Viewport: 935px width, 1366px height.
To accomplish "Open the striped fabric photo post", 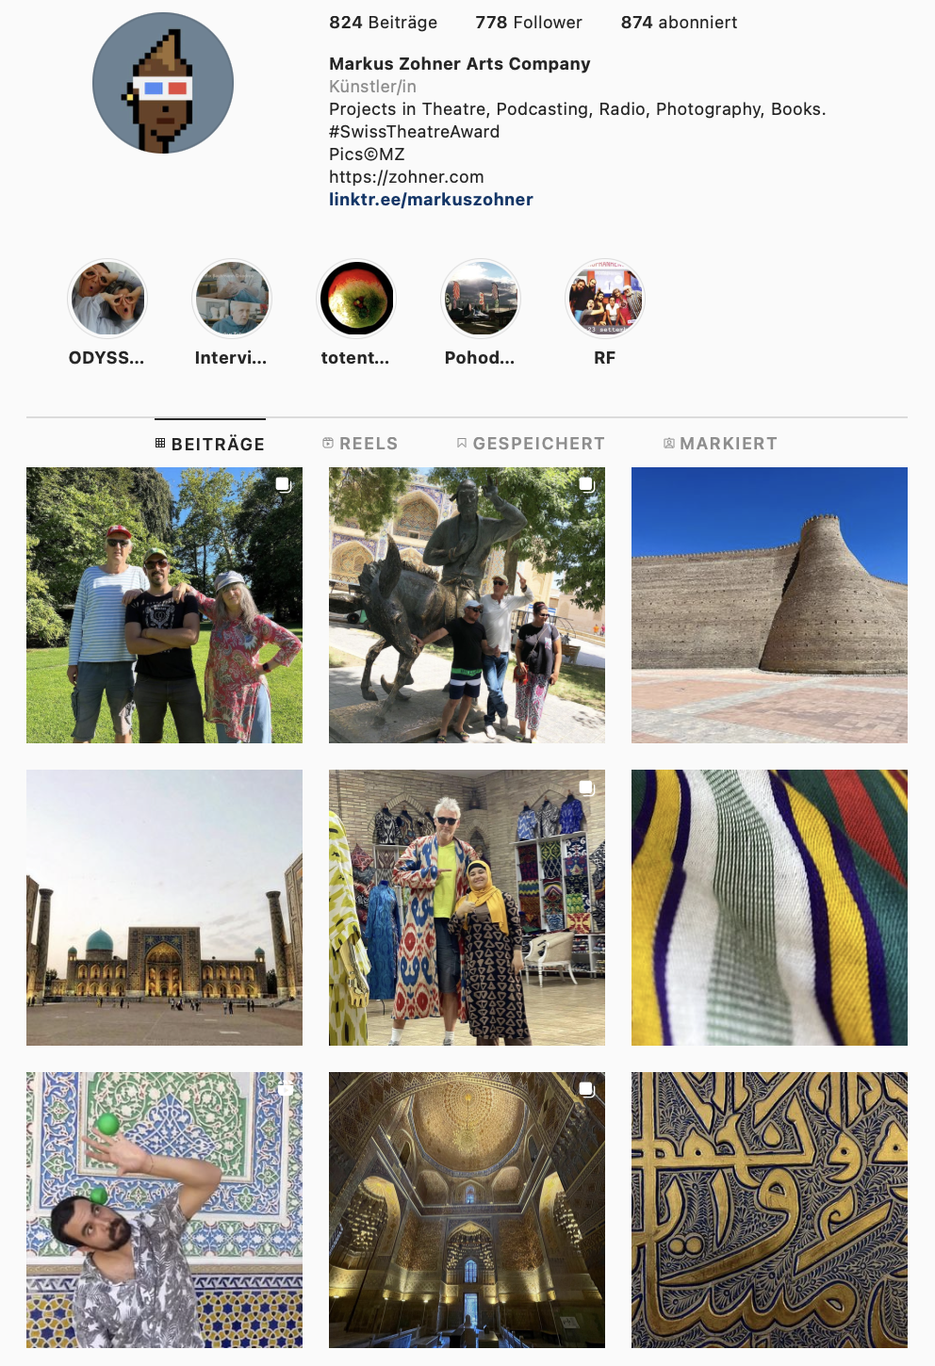I will (769, 907).
